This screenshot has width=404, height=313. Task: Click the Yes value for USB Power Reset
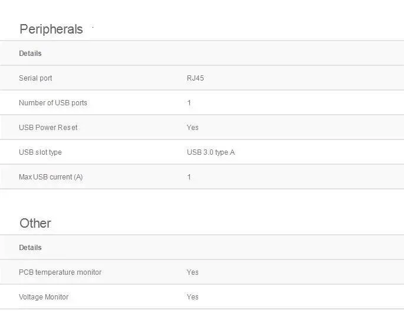tap(193, 128)
